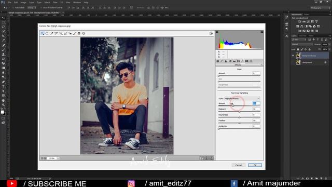The width and height of the screenshot is (332, 187).
Task: Open the Window menu
Action: (x=77, y=2)
